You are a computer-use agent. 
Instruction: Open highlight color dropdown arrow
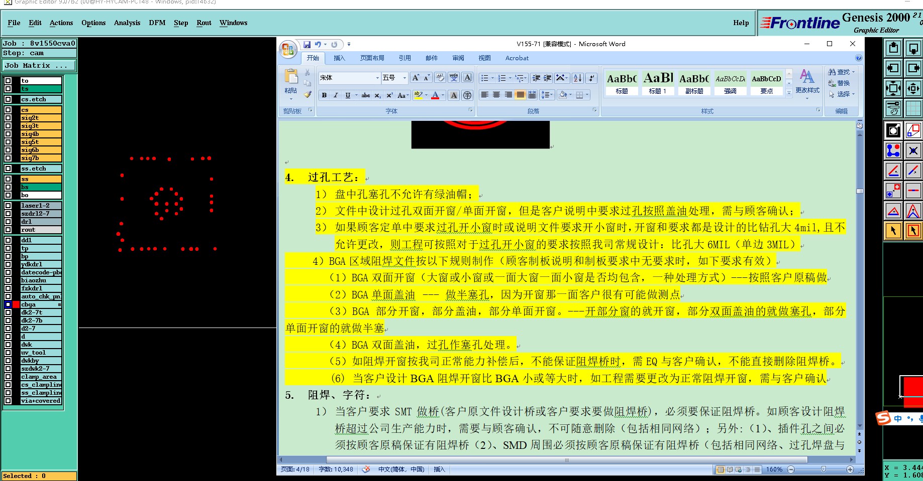pos(427,95)
